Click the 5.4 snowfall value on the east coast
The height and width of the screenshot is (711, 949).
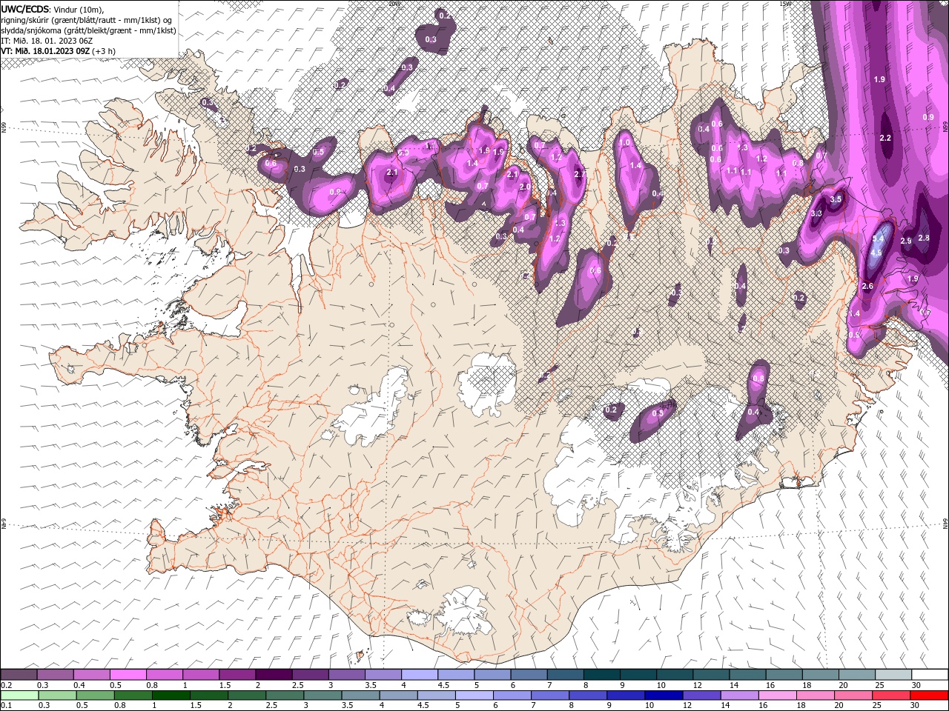point(879,238)
